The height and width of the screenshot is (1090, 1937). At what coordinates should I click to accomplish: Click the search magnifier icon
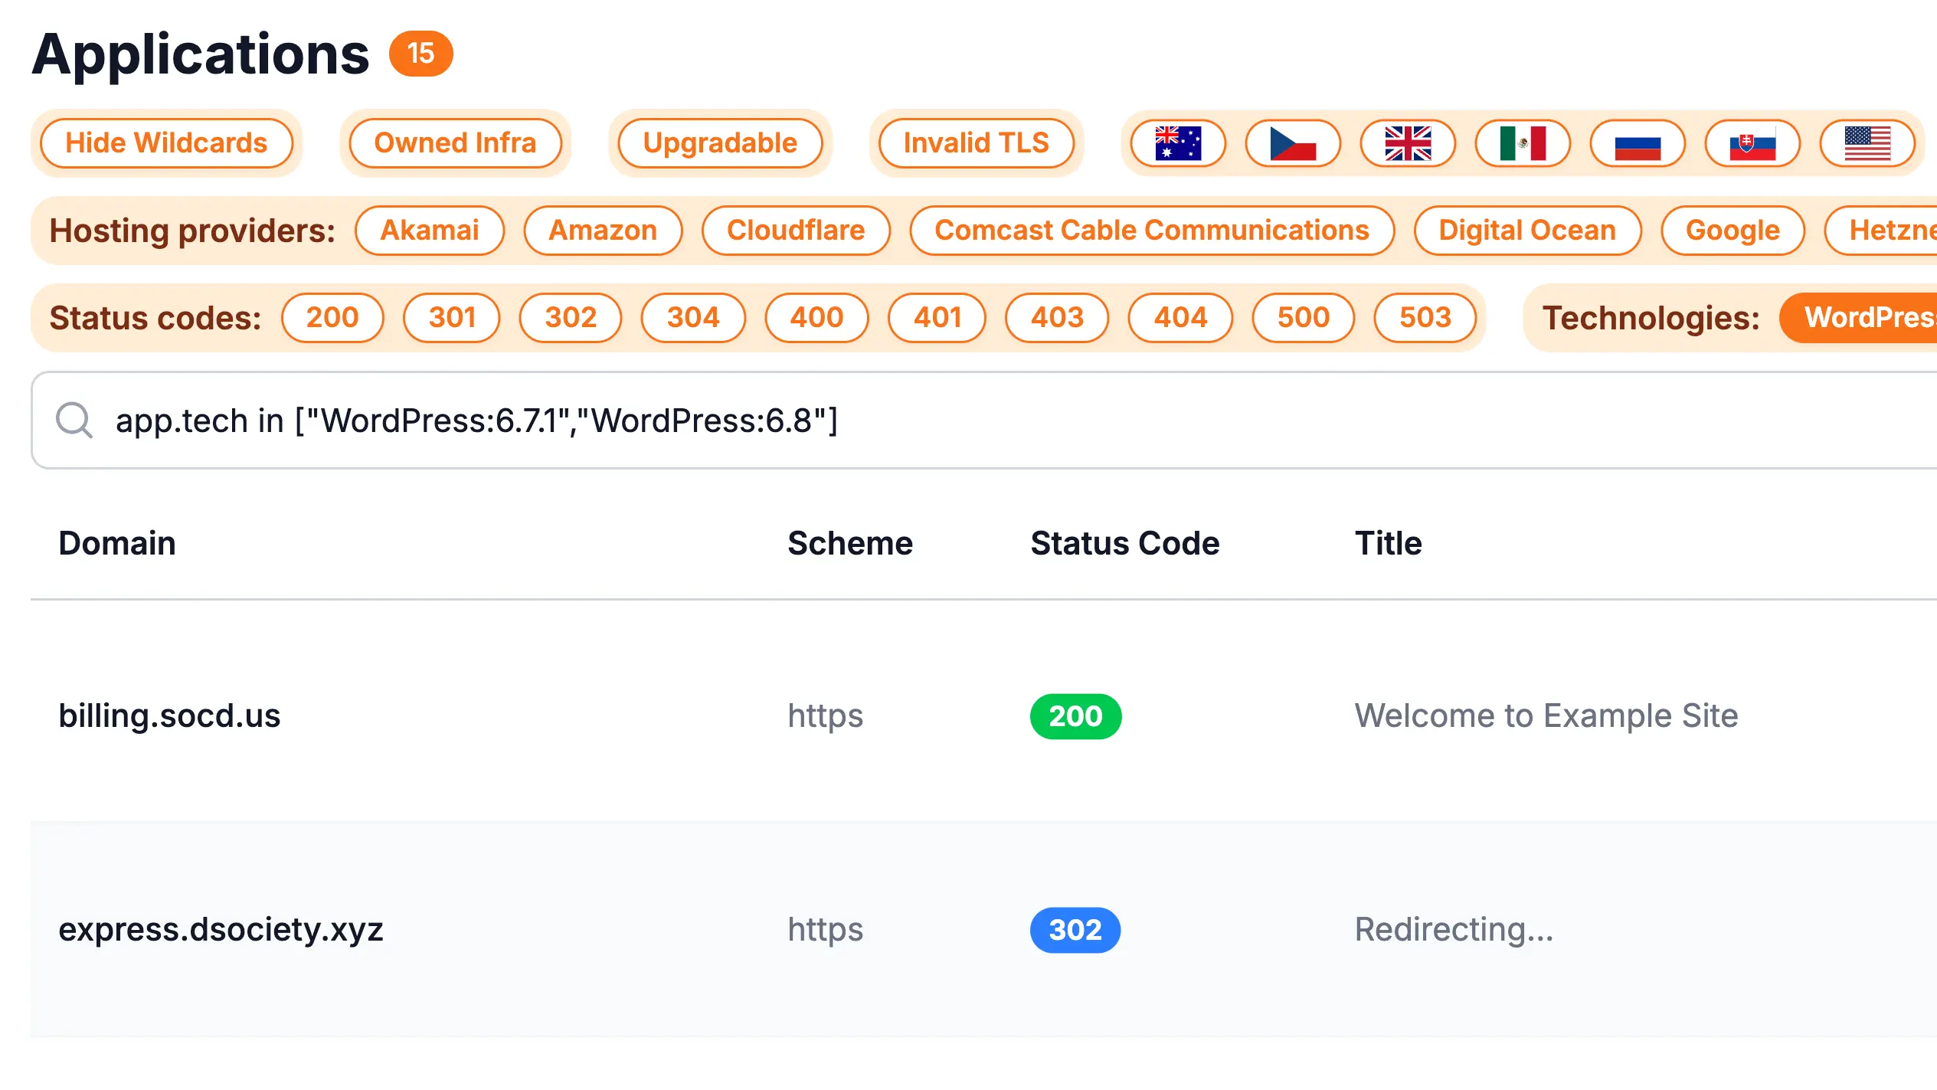[x=74, y=421]
